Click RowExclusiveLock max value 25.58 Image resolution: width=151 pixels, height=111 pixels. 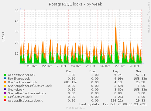[140, 82]
